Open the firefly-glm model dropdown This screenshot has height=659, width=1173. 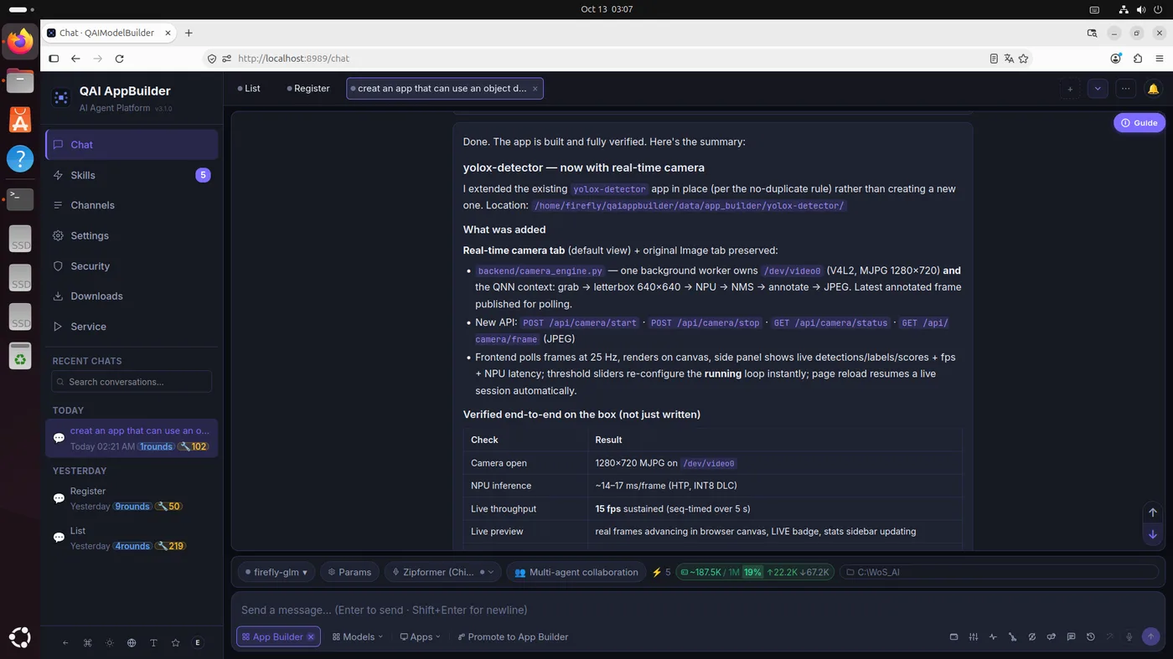276,572
